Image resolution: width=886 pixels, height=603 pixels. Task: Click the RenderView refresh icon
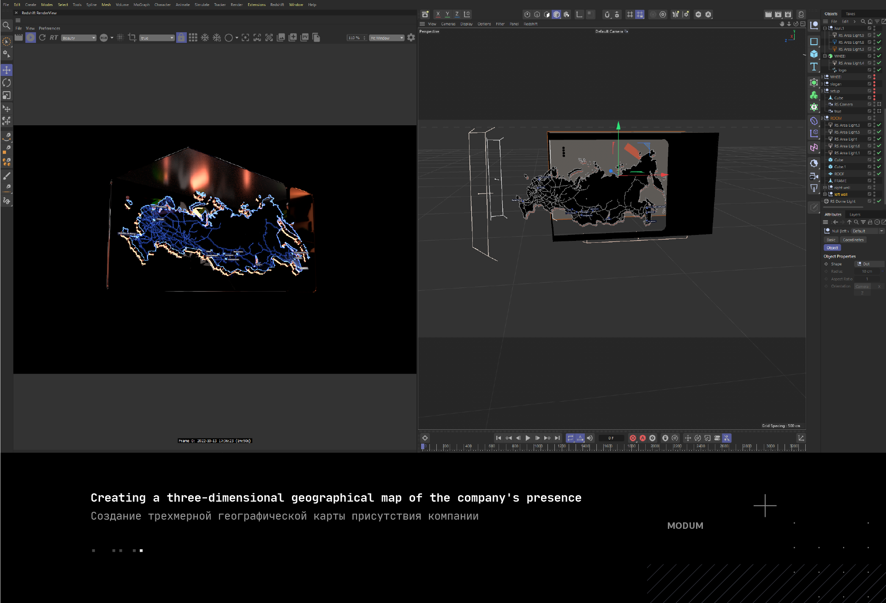[x=42, y=38]
